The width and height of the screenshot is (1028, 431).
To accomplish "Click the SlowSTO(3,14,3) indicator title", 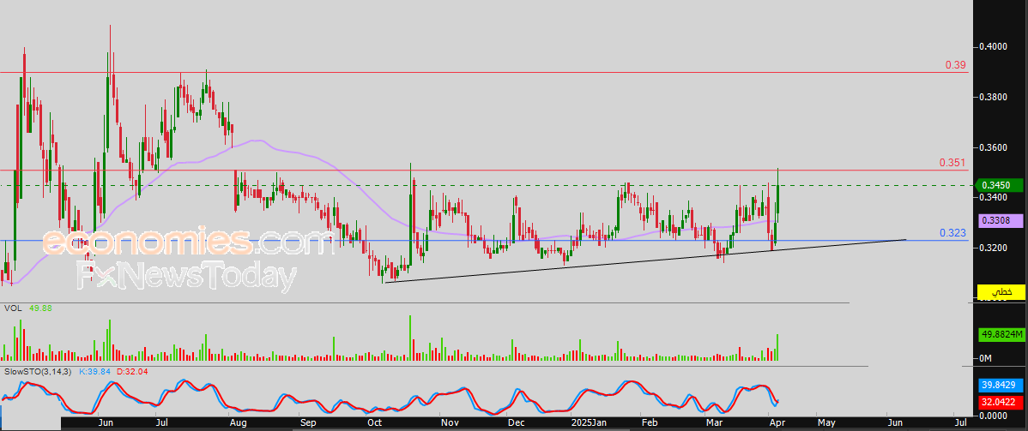I will tap(38, 372).
